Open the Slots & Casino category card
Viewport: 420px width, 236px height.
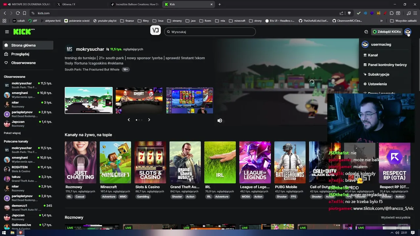click(x=150, y=162)
